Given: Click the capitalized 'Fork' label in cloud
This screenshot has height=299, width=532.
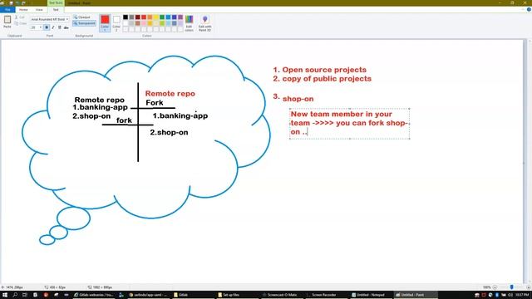Looking at the screenshot, I should coord(155,103).
